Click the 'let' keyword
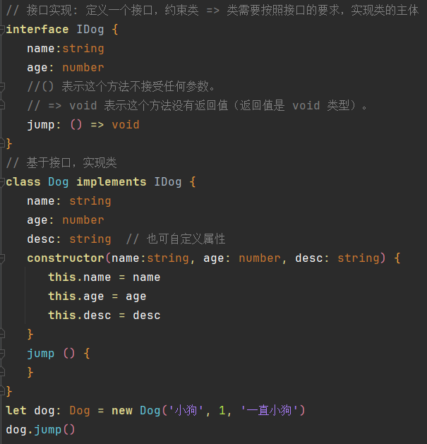This screenshot has width=427, height=444. point(16,410)
